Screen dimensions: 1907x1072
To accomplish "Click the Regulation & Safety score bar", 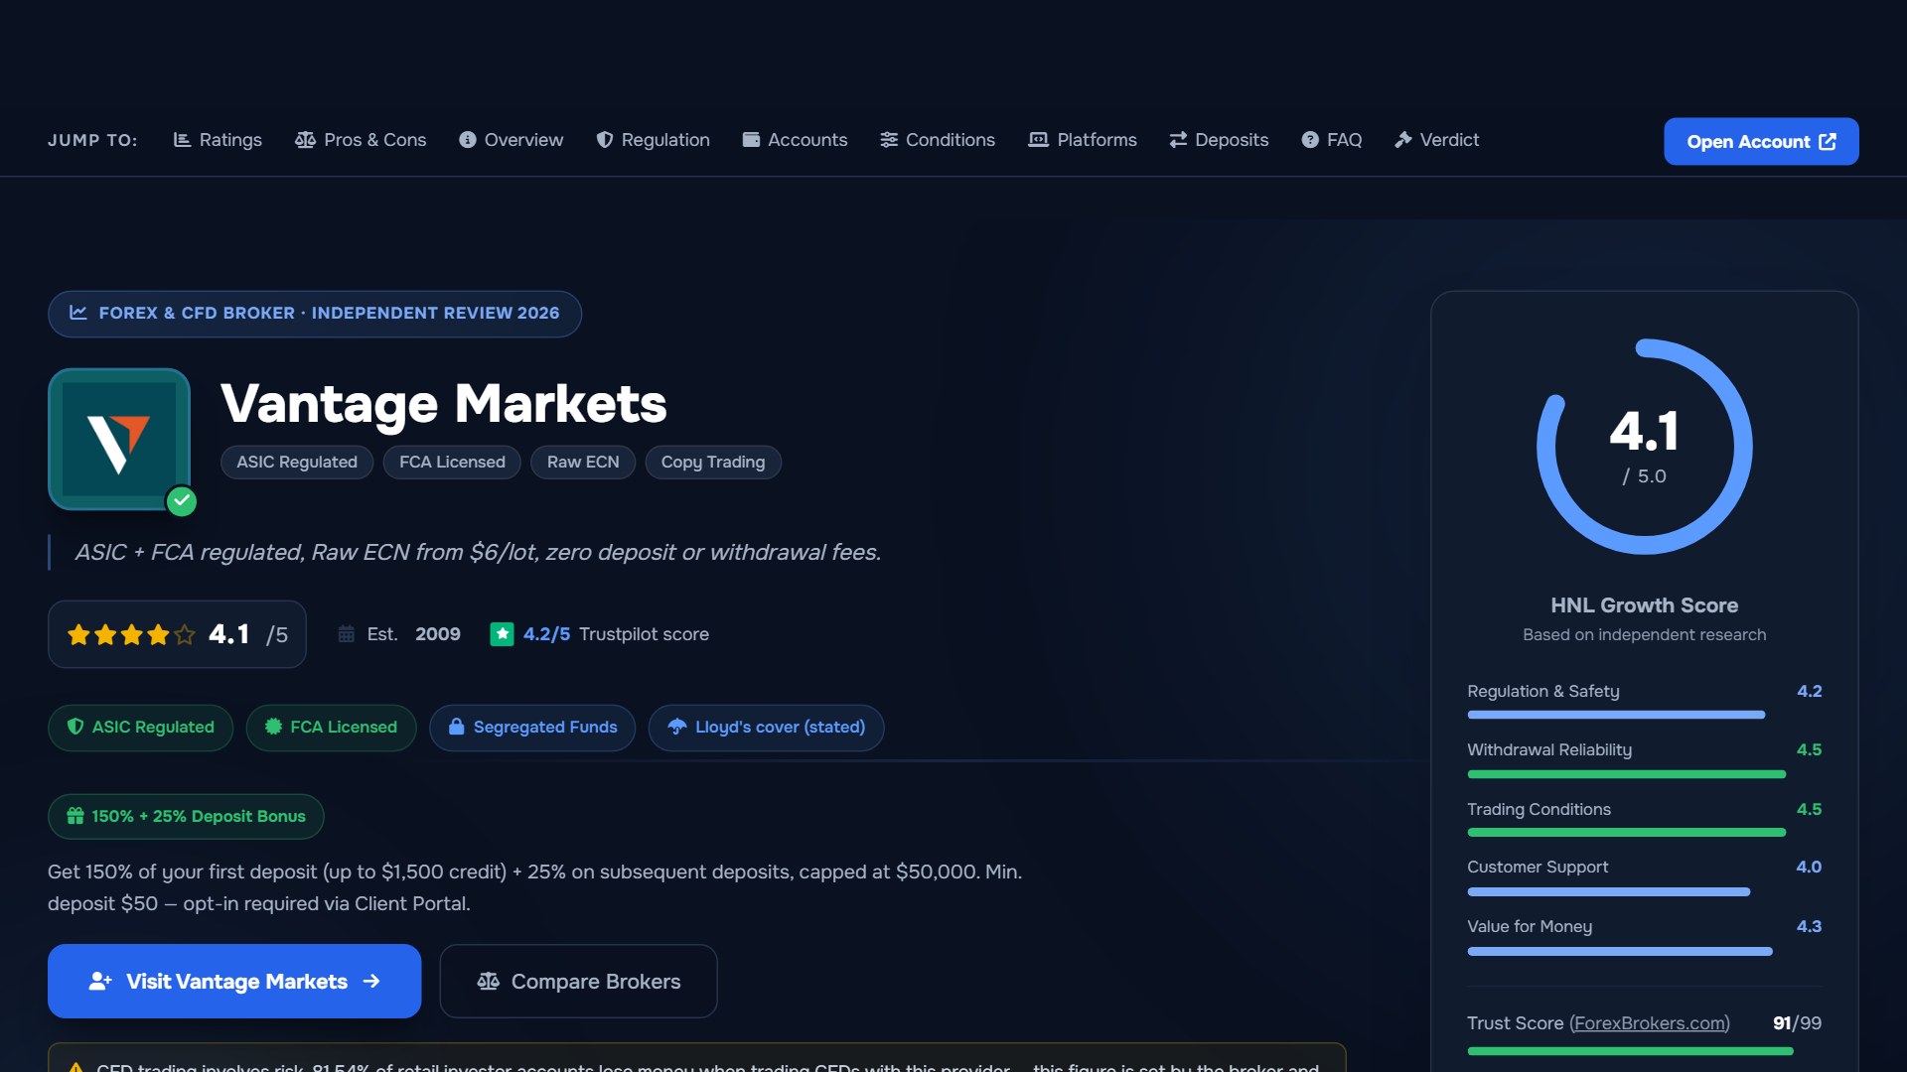I will [x=1645, y=715].
